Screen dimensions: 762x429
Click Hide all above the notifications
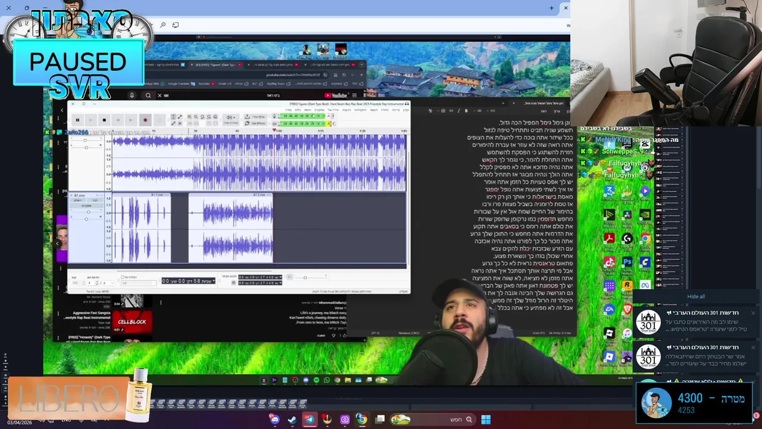696,297
